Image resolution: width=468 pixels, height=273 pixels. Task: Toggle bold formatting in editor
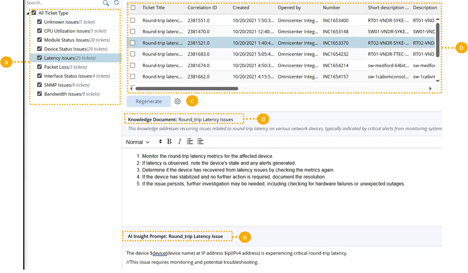(169, 142)
